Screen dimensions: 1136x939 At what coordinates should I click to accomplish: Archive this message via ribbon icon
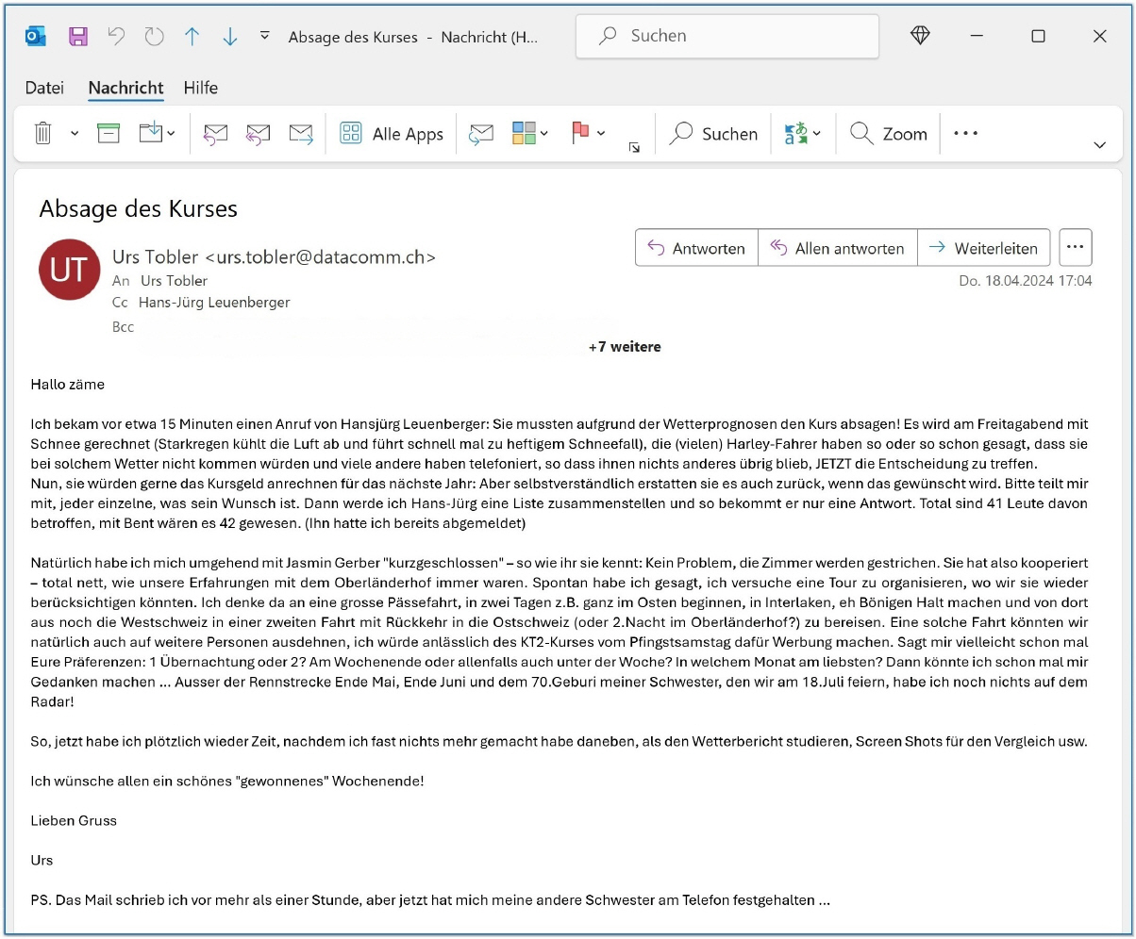109,134
